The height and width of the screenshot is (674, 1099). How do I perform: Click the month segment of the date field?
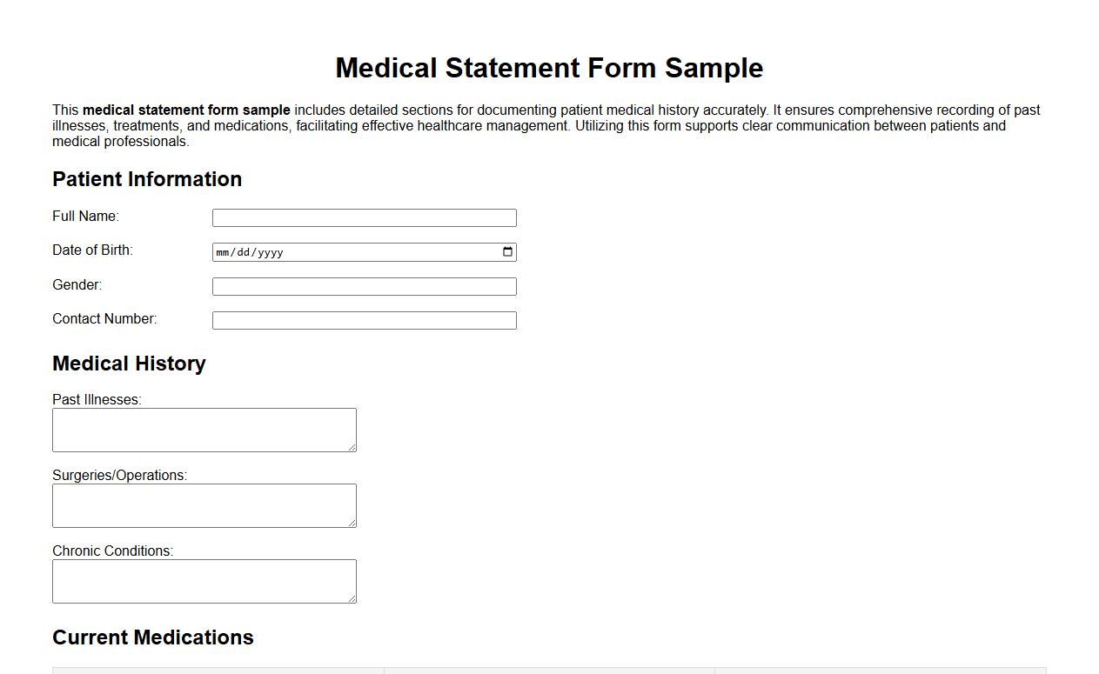click(224, 252)
